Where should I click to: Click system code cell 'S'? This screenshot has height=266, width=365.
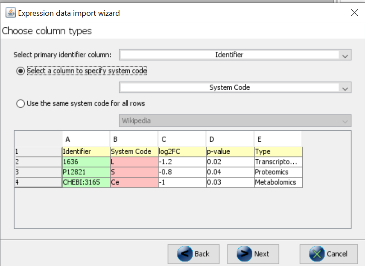(x=134, y=172)
